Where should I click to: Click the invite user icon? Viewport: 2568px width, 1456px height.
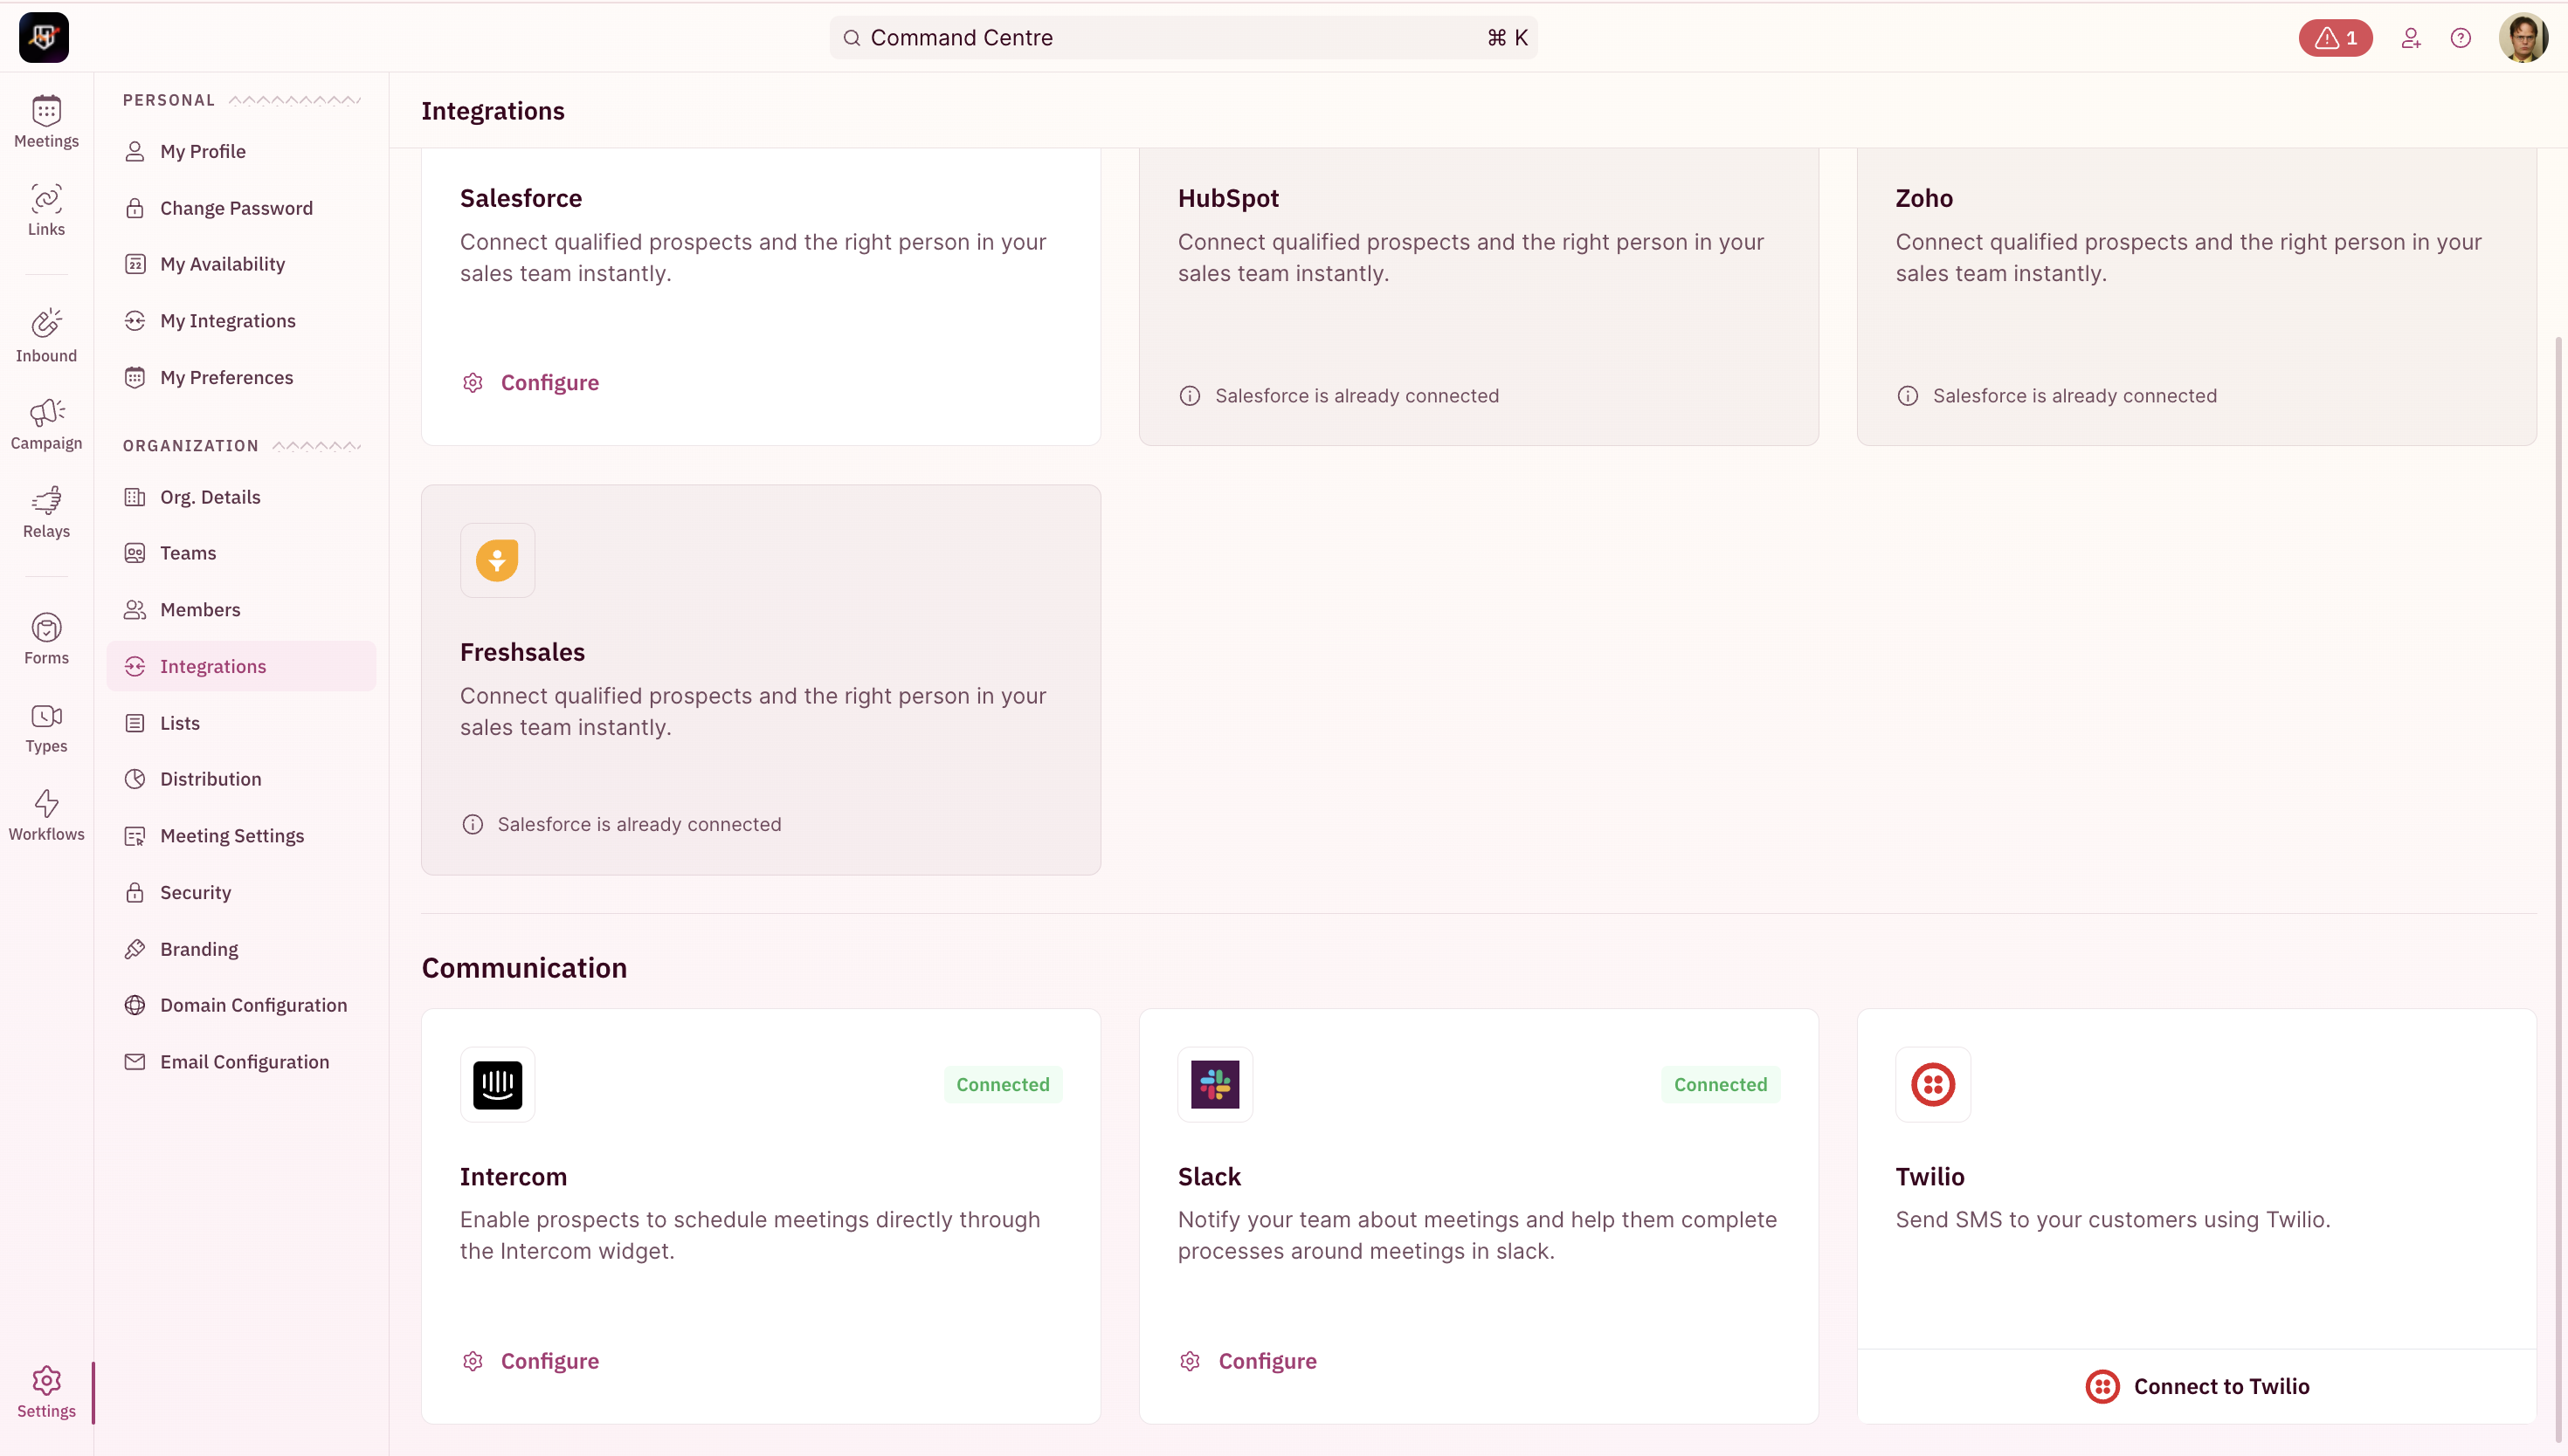pyautogui.click(x=2410, y=38)
